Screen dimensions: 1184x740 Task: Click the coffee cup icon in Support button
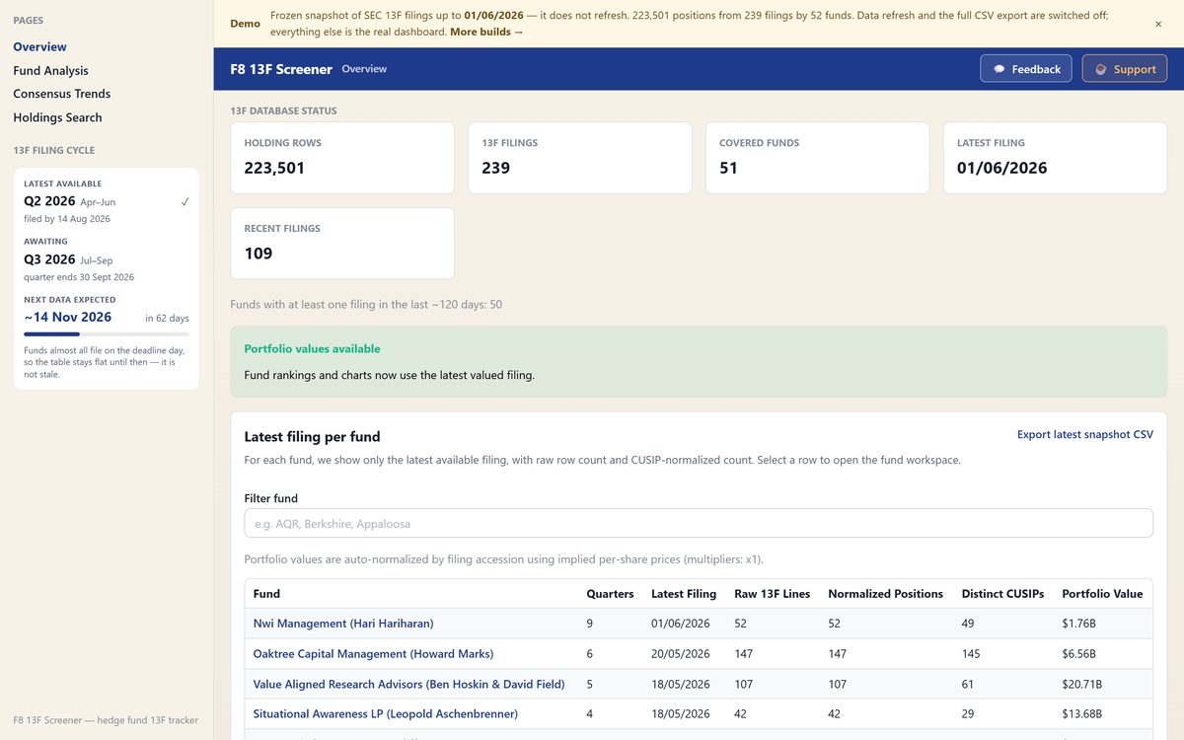tap(1101, 69)
